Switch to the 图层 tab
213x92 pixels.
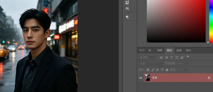(169, 50)
